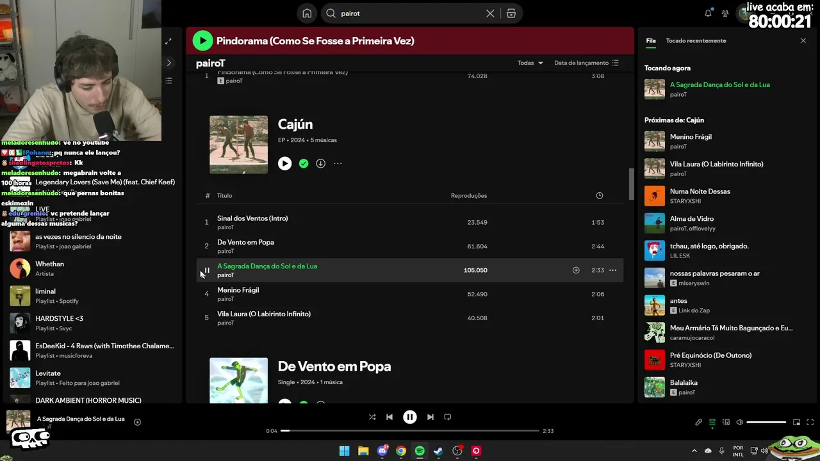Open Friend Activity icon

point(725,13)
